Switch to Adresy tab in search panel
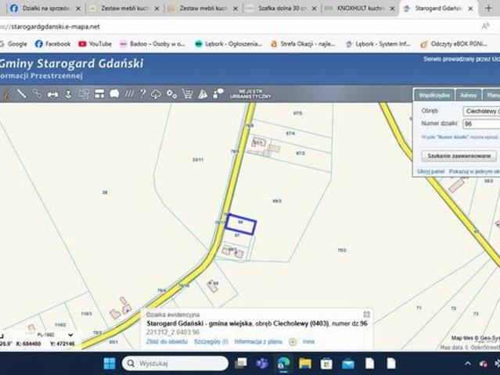 pos(468,95)
